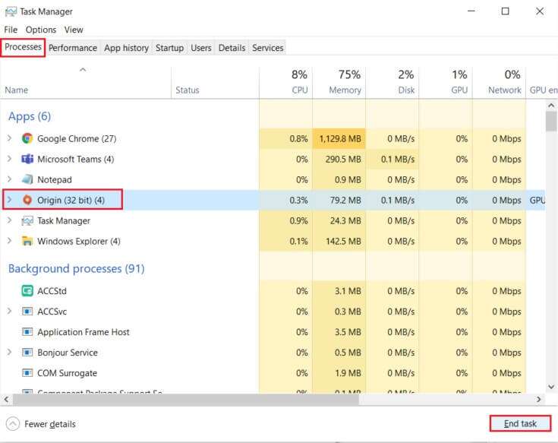Click the vertical scrollbar down arrow
The image size is (558, 443).
[551, 387]
